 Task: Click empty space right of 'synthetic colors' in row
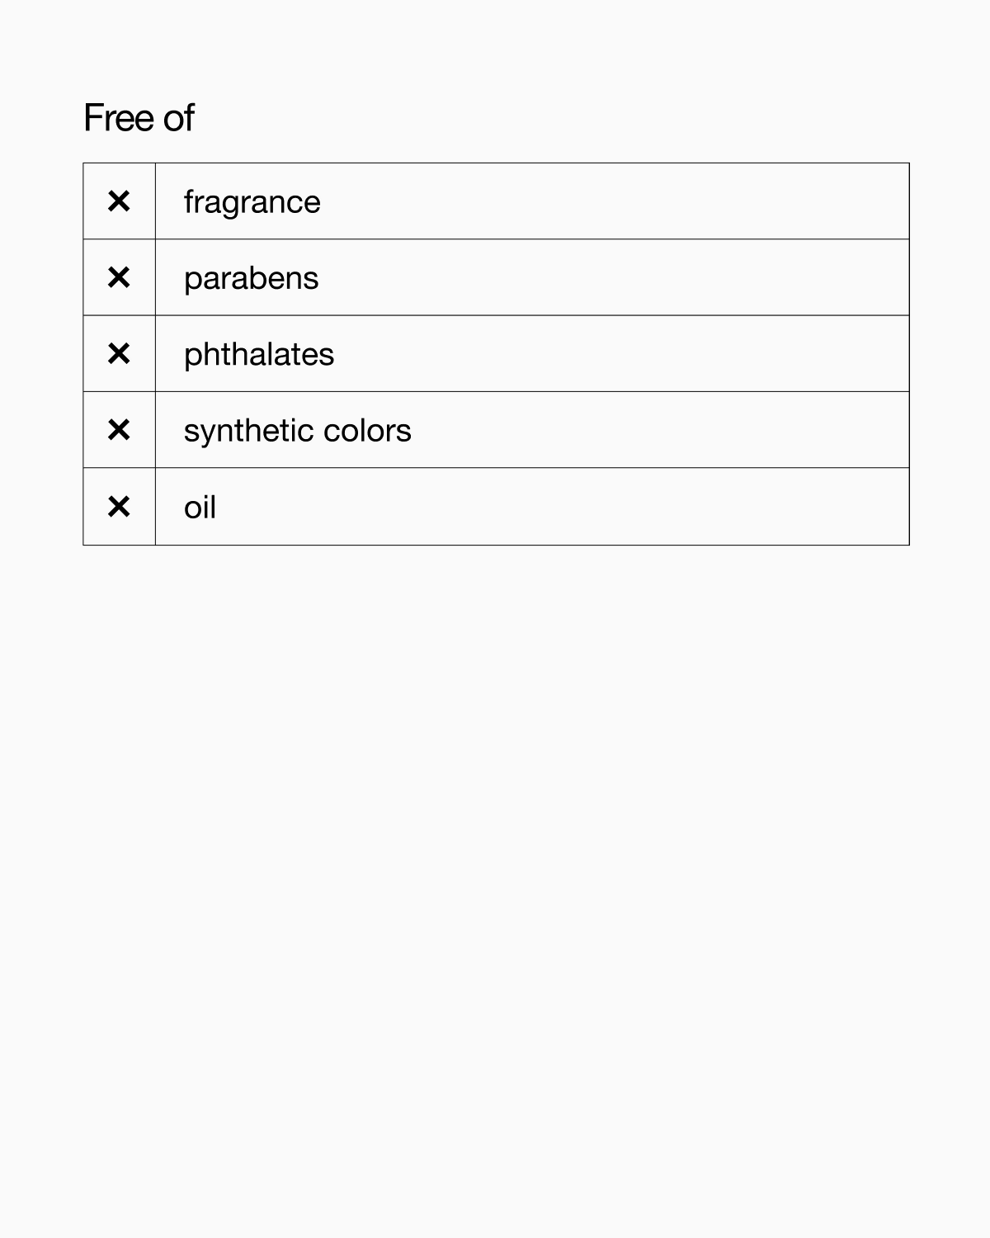660,430
